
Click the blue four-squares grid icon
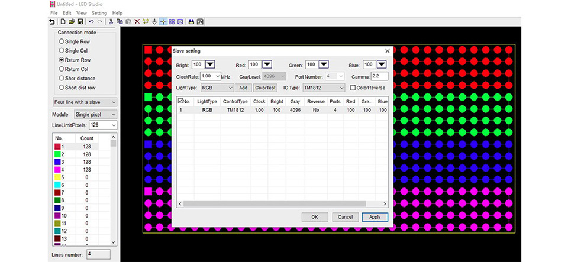172,22
